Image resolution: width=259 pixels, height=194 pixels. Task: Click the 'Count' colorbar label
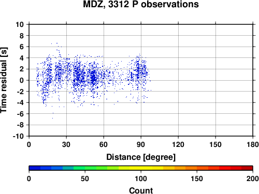(x=141, y=190)
